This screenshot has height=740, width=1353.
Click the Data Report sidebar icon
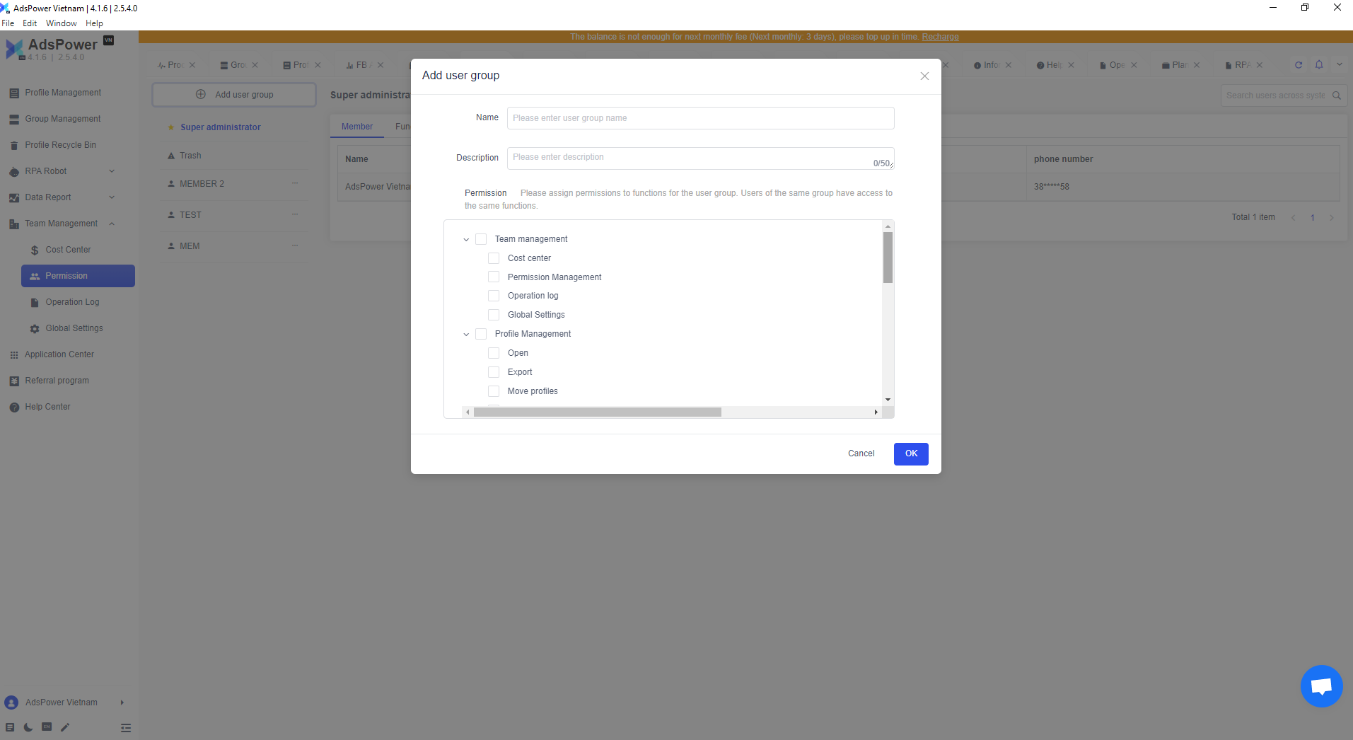[14, 198]
